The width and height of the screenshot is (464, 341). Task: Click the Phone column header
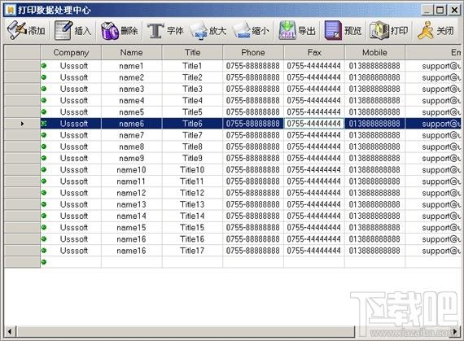tap(253, 52)
